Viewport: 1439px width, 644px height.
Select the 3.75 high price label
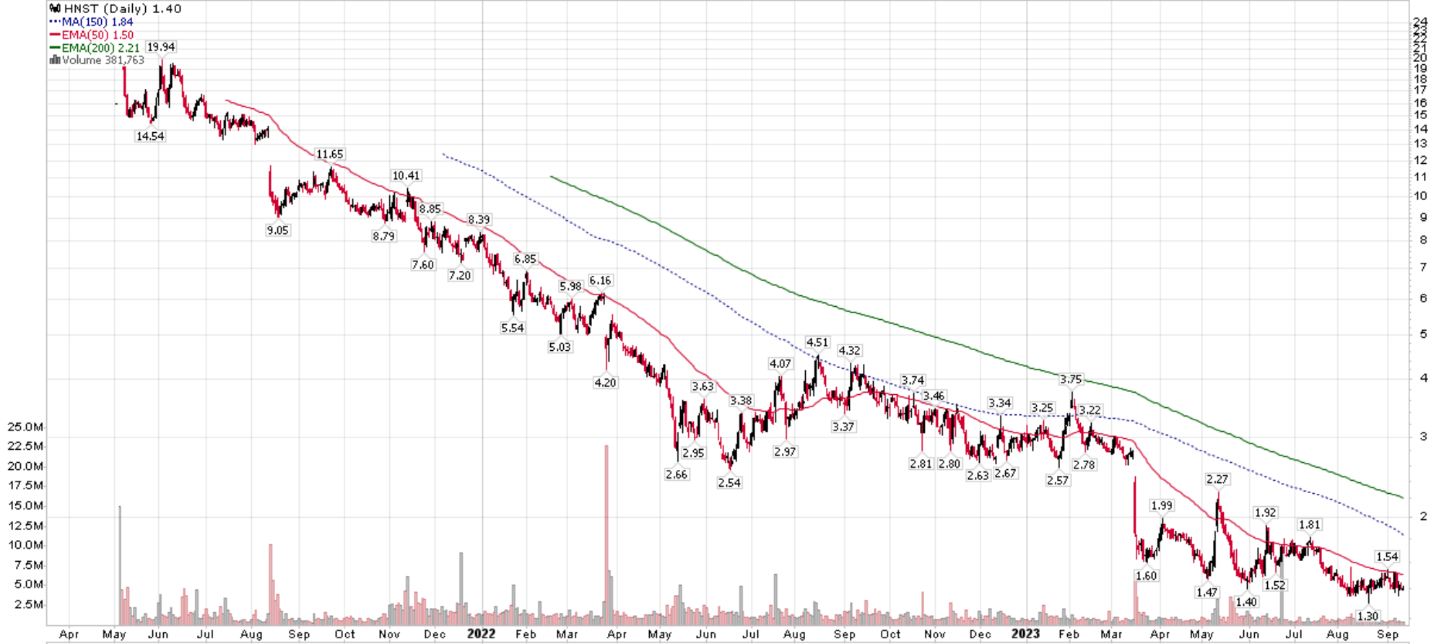1070,379
